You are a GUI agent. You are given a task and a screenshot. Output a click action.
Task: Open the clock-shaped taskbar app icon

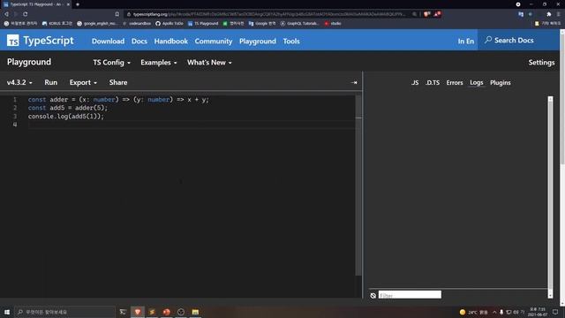[181, 312]
